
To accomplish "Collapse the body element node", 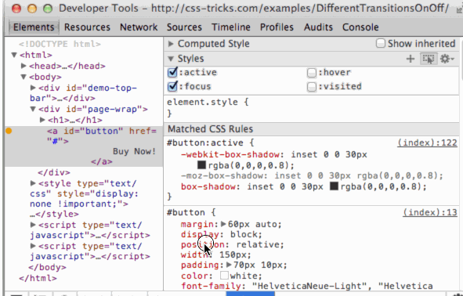I will point(24,77).
